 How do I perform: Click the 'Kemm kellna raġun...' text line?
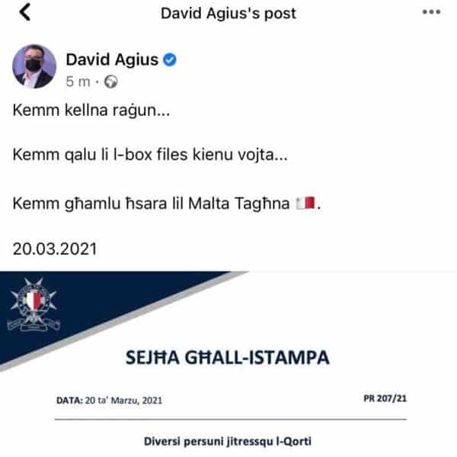point(91,111)
